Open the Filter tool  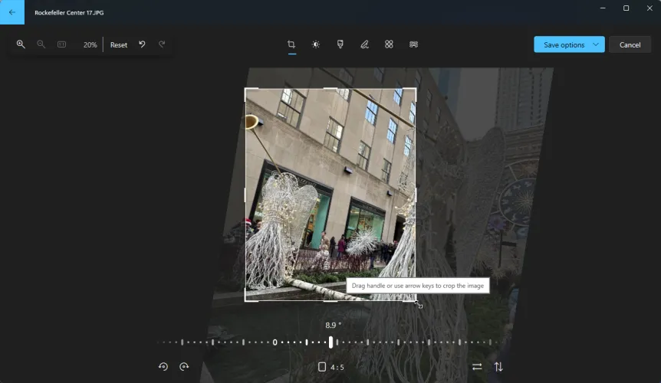(x=340, y=44)
